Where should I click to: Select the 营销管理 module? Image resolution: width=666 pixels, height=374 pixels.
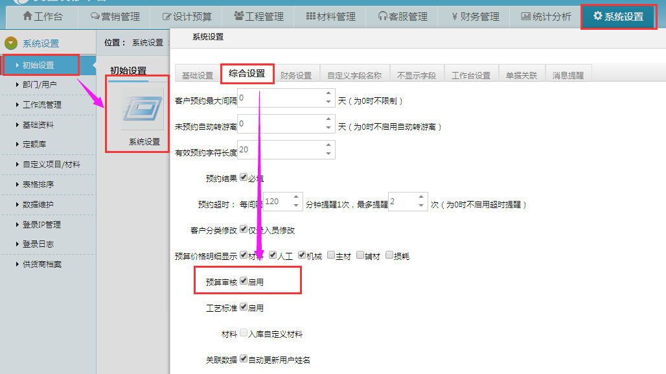tap(117, 18)
